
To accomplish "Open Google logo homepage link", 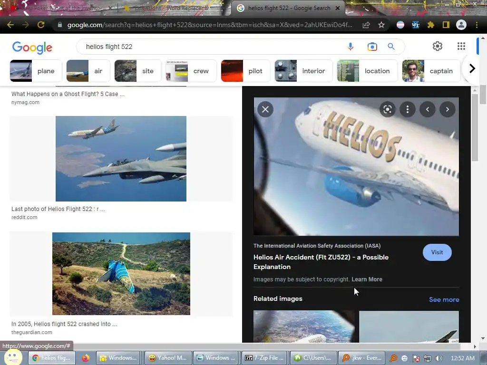I will 32,47.
